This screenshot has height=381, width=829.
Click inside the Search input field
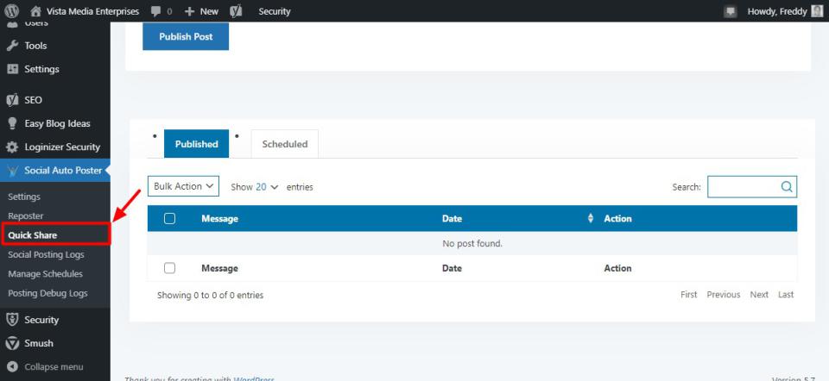743,186
